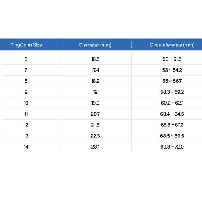Click the 21.5 diameter value
This screenshot has height=202, width=202.
click(95, 125)
